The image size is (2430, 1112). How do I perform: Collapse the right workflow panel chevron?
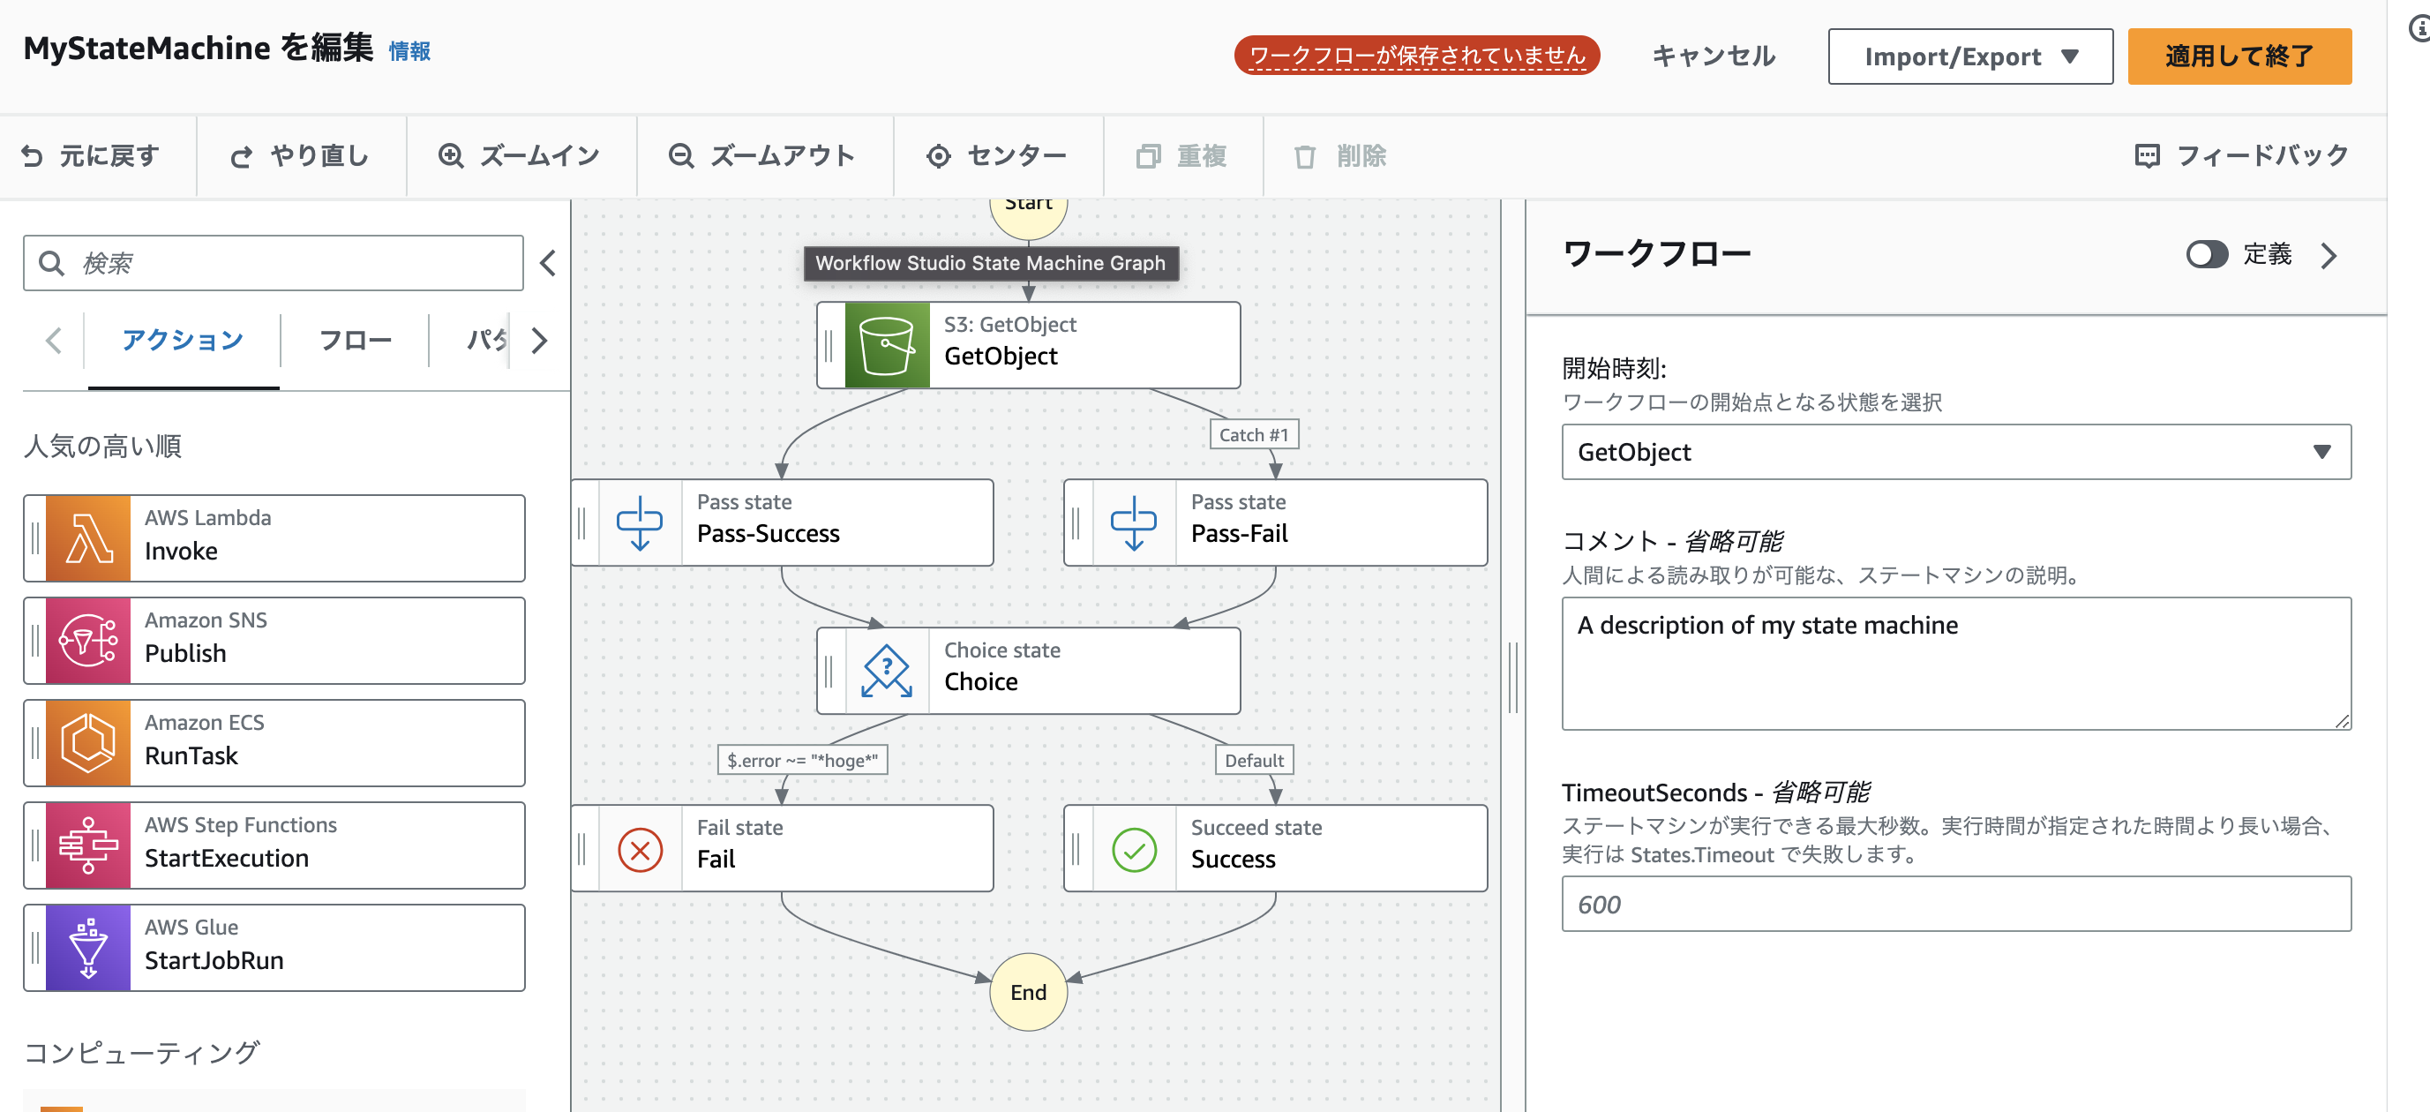click(2329, 256)
